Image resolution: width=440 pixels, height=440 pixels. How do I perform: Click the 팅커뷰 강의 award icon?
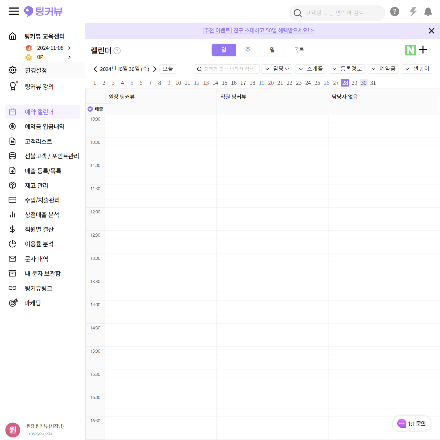click(x=13, y=86)
